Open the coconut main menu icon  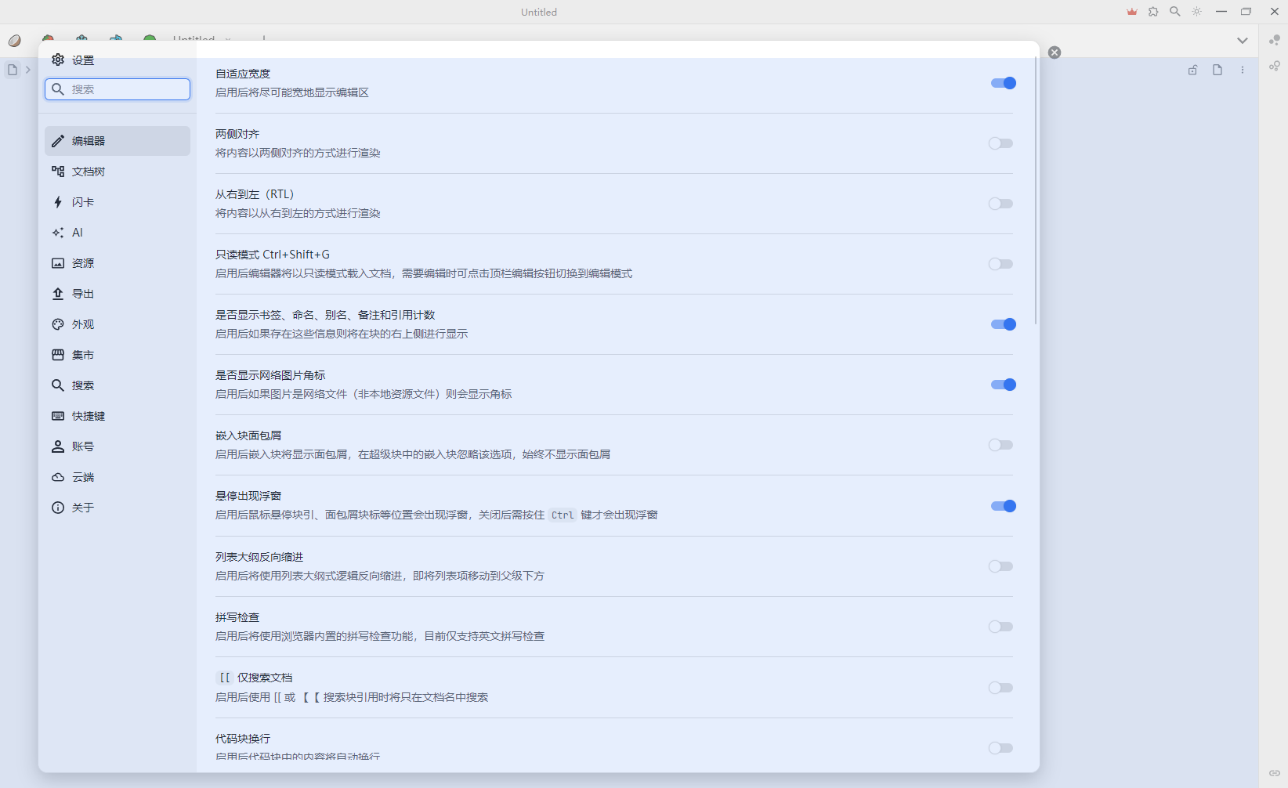pyautogui.click(x=15, y=41)
